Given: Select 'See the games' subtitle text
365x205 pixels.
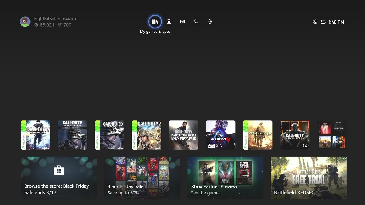Looking at the screenshot, I should point(206,193).
